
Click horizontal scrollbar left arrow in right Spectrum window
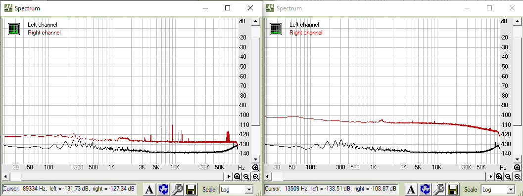268,176
